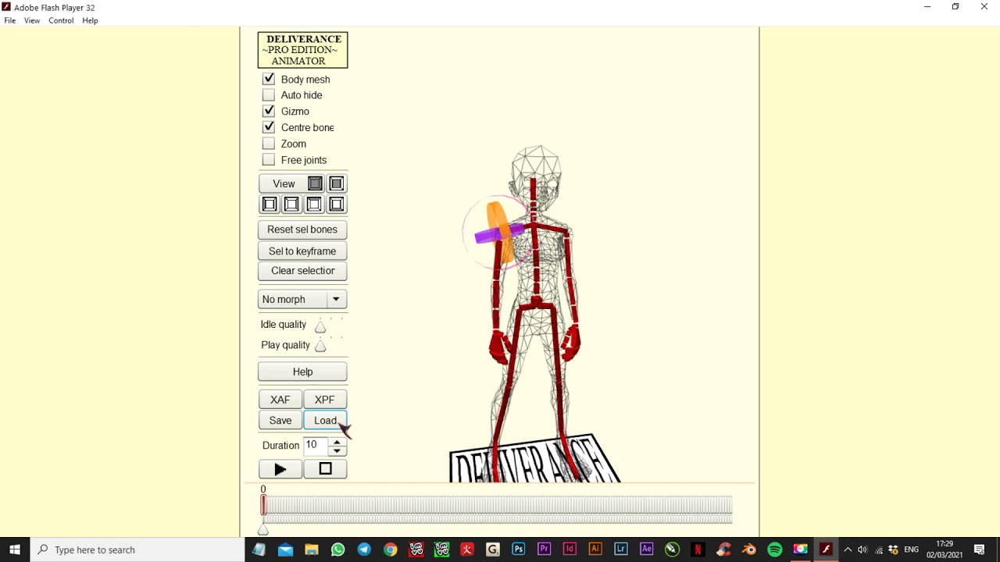Image resolution: width=1000 pixels, height=562 pixels.
Task: Open File Explorer from the taskbar
Action: click(311, 550)
